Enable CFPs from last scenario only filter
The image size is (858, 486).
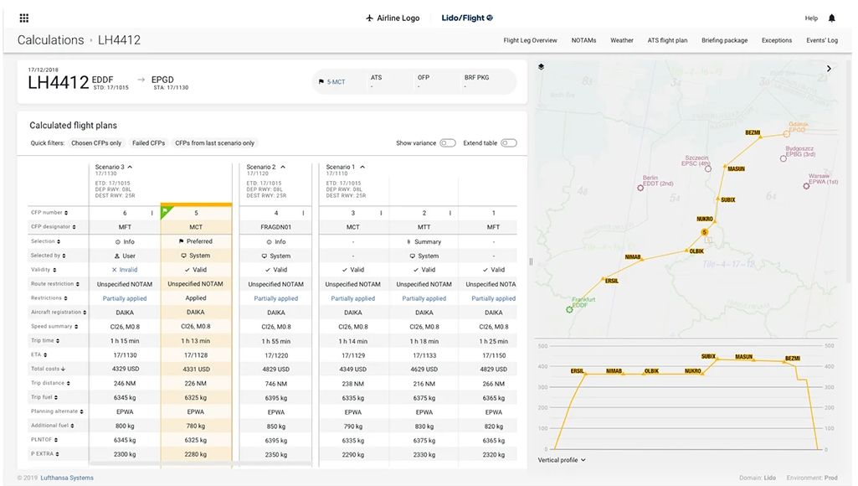click(214, 143)
